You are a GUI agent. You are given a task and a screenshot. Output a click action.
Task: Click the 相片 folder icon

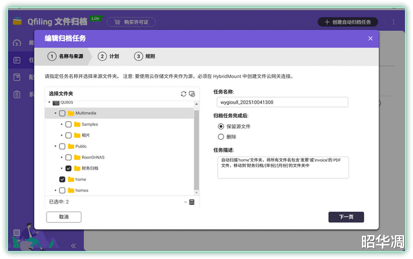[77, 135]
